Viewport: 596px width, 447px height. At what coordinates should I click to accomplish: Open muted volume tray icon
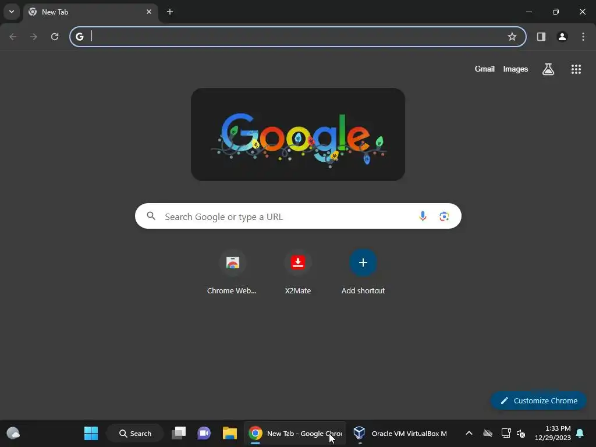click(x=521, y=433)
